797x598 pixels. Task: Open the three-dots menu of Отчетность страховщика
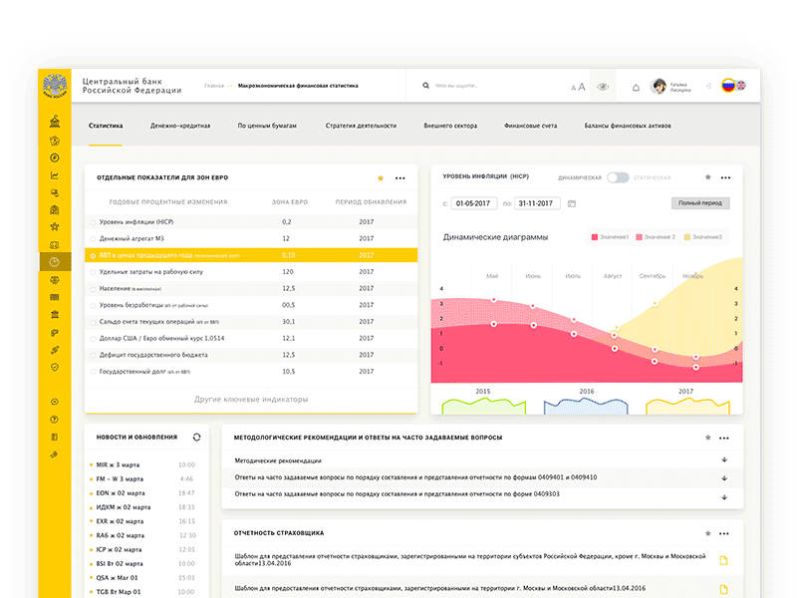tap(724, 533)
